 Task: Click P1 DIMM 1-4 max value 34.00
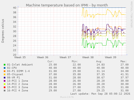[125, 71]
